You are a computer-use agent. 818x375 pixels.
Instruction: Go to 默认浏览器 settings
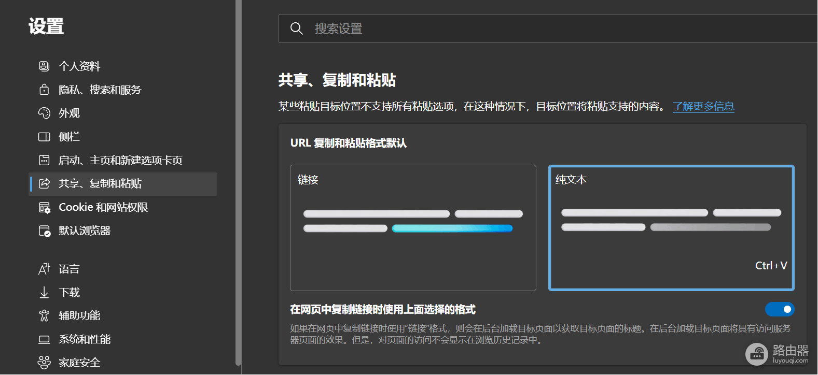pyautogui.click(x=123, y=230)
